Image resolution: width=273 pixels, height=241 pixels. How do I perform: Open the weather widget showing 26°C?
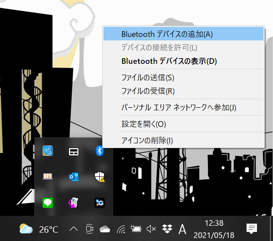39,229
